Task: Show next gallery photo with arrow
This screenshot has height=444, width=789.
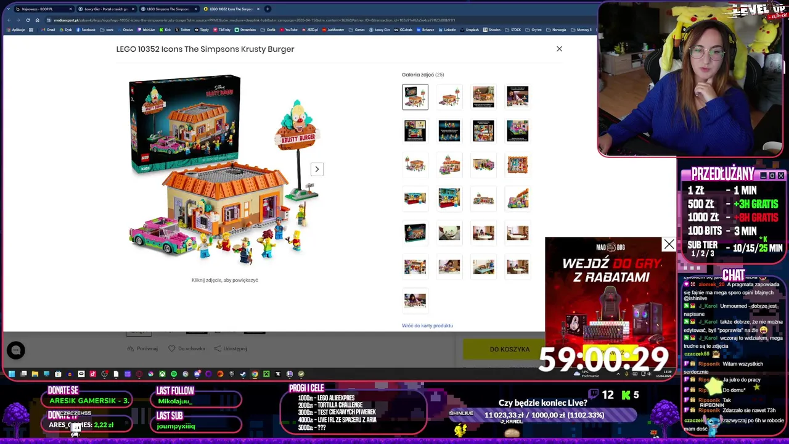Action: coord(317,169)
